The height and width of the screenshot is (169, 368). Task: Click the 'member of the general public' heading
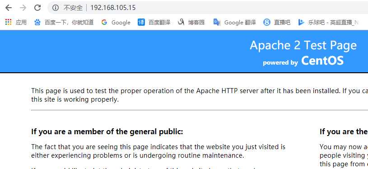107,131
